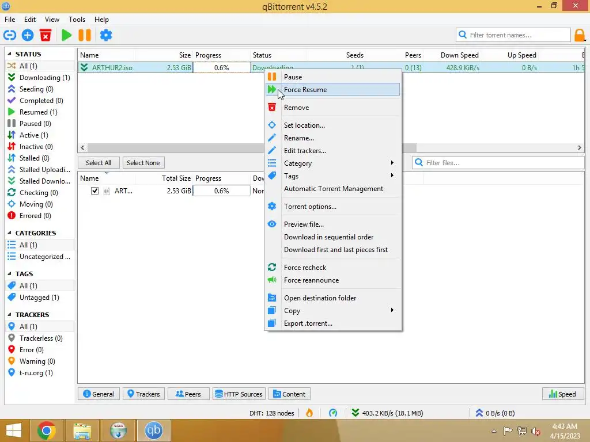Screen dimensions: 590x442
Task: Open the Help menu
Action: pos(101,20)
